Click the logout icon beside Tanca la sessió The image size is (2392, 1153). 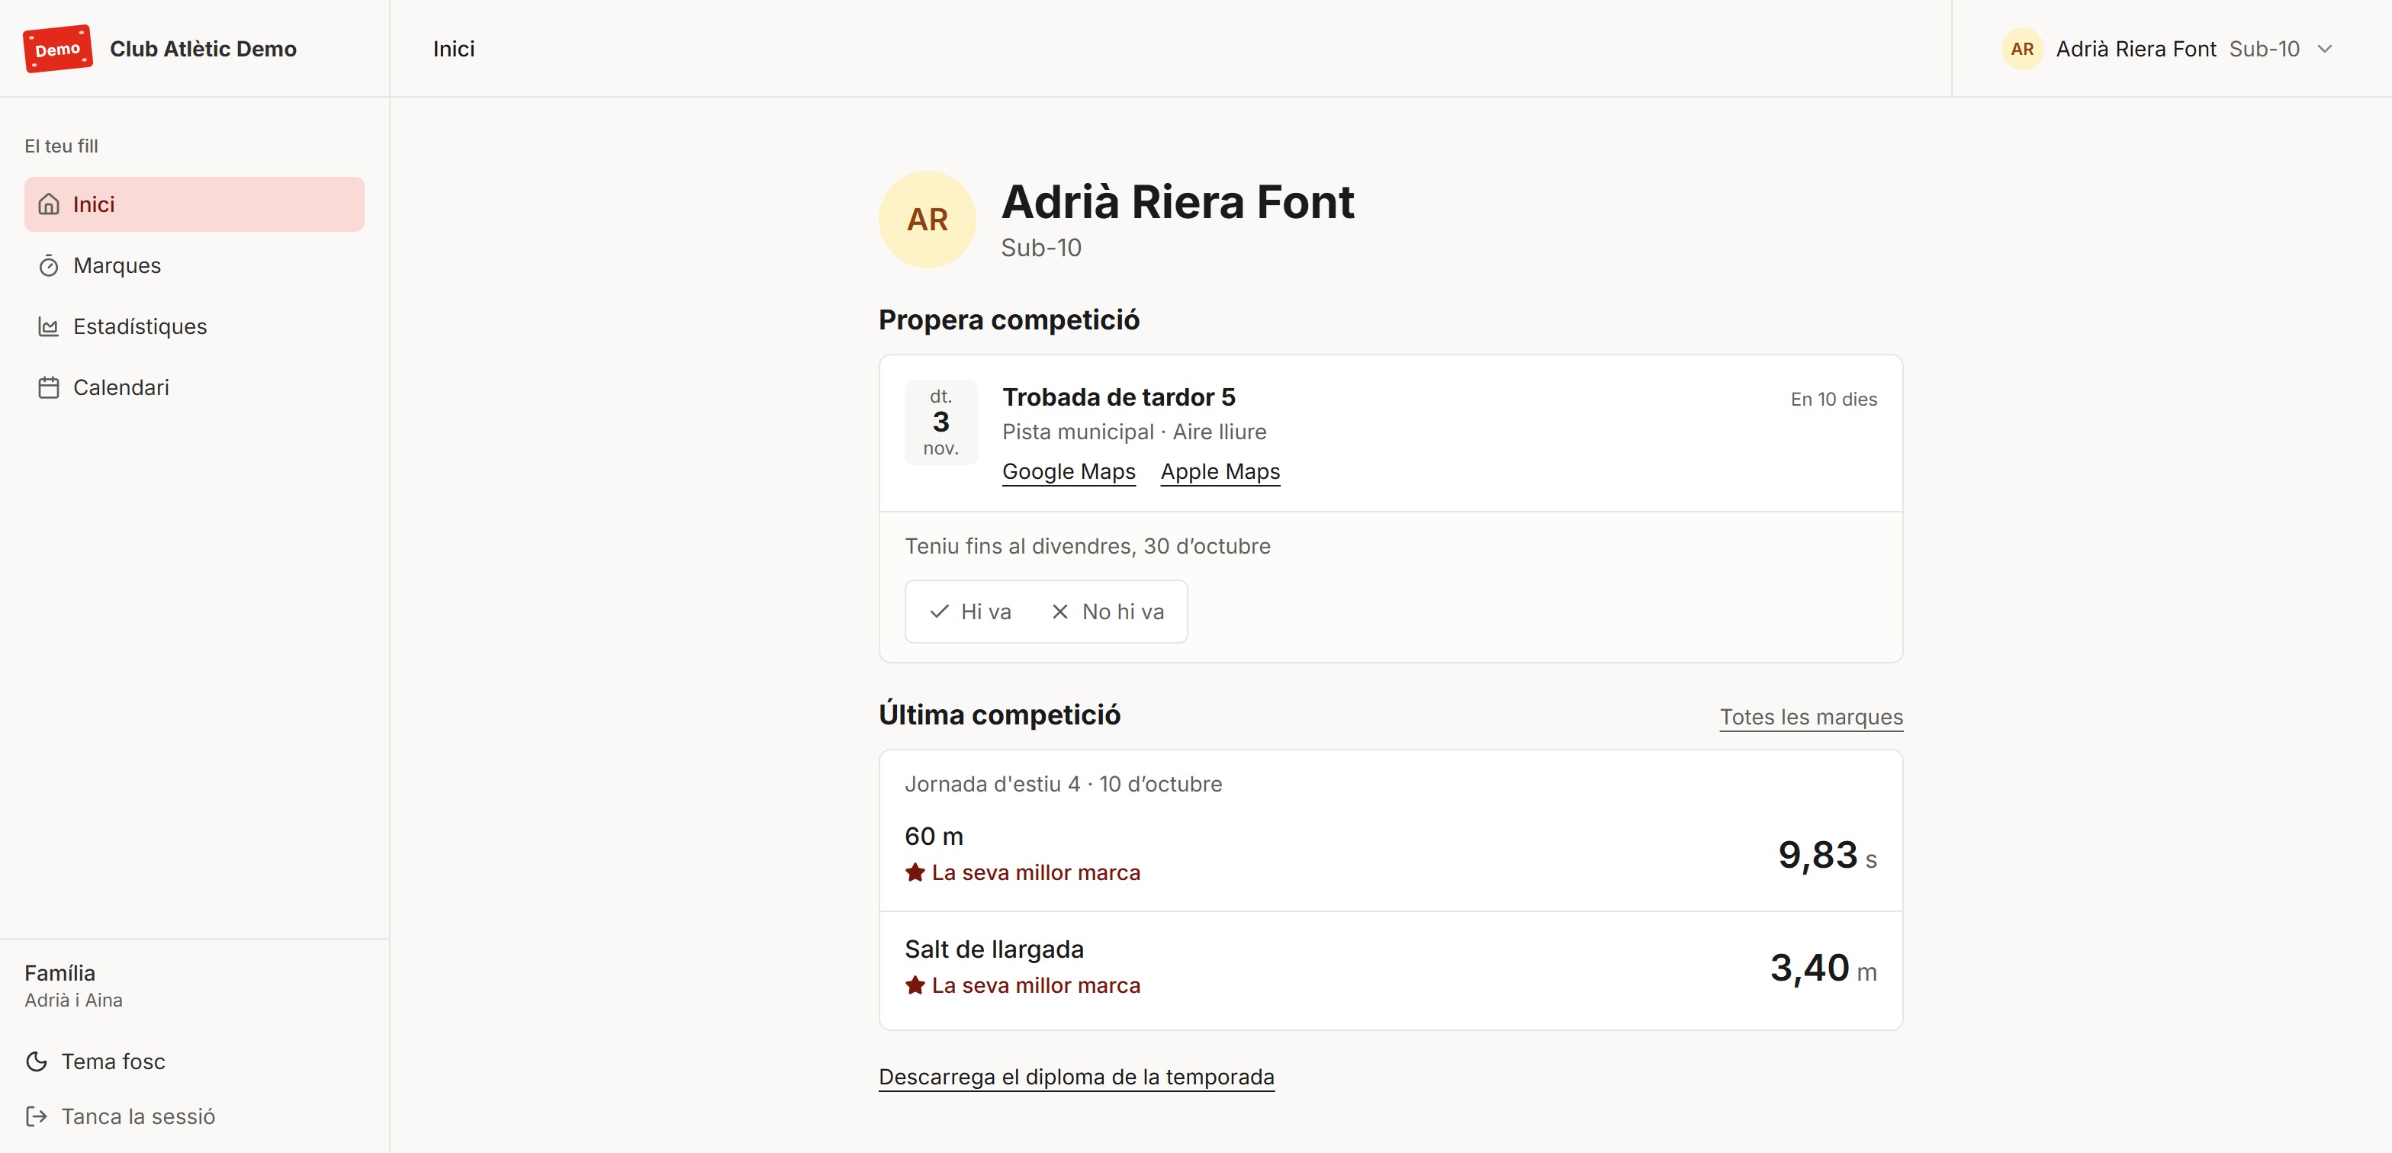pyautogui.click(x=37, y=1116)
